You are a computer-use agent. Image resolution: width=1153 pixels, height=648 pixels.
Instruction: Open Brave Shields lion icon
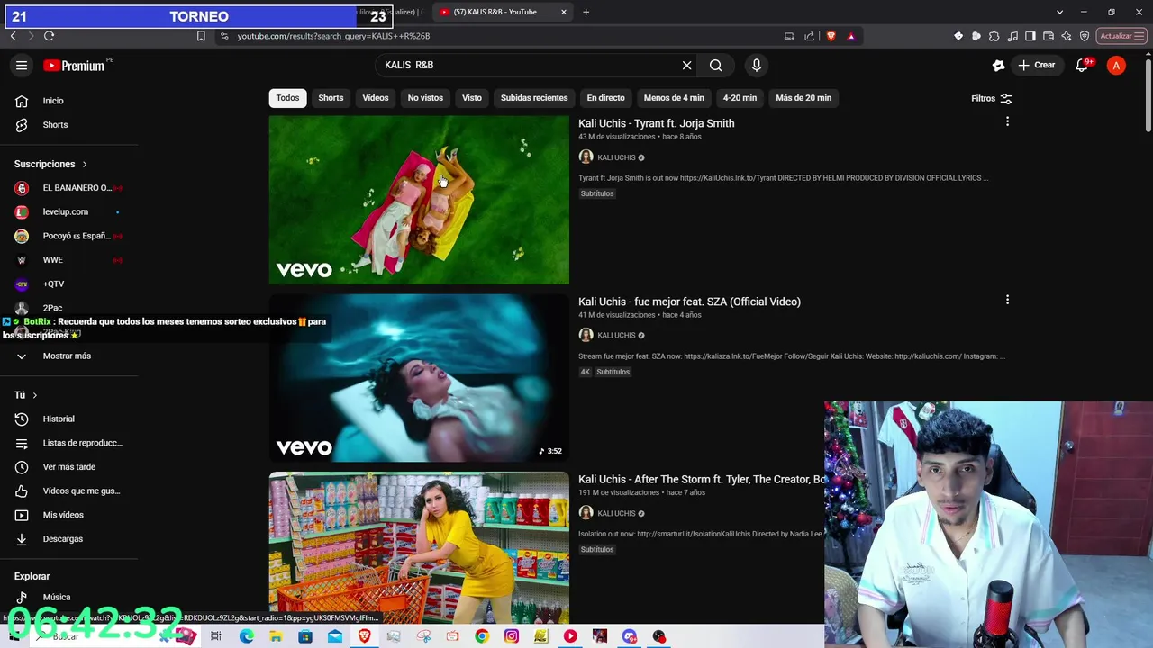(831, 36)
